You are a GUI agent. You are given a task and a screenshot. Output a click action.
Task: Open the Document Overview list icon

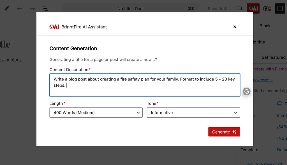(45, 9)
